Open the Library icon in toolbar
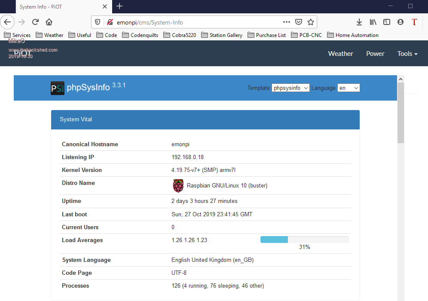The width and height of the screenshot is (428, 301). pos(373,22)
